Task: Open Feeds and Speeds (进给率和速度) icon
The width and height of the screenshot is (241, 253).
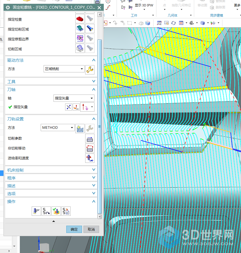Action: click(x=90, y=158)
